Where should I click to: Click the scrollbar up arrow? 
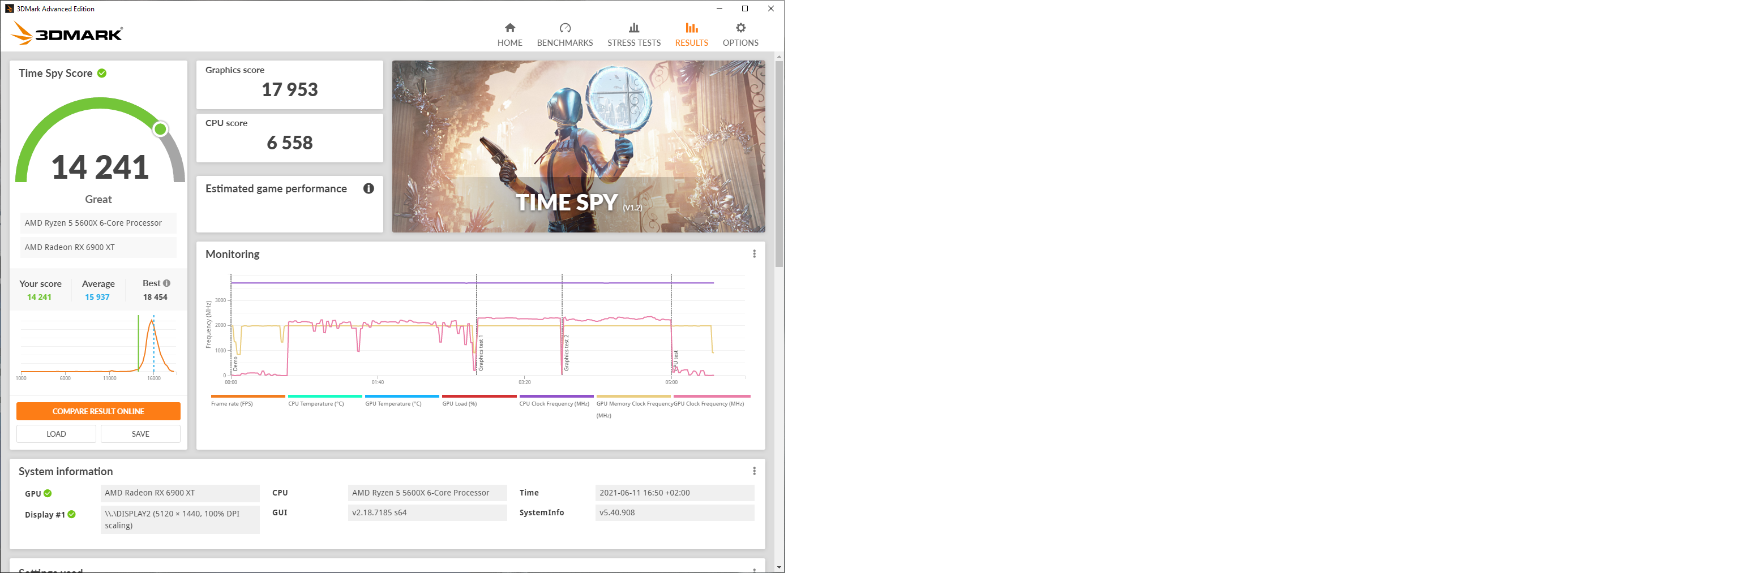779,57
